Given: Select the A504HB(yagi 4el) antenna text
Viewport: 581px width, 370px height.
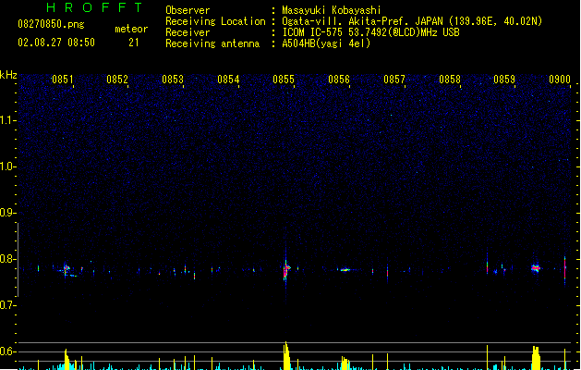Looking at the screenshot, I should (x=326, y=43).
